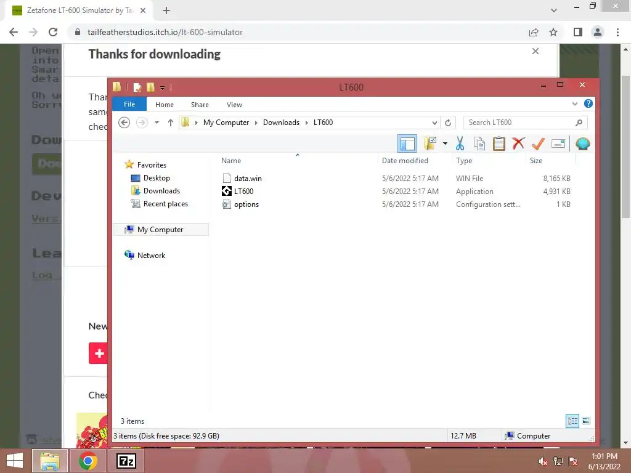The image size is (631, 473).
Task: Select My Computer in navigation pane
Action: click(x=161, y=229)
